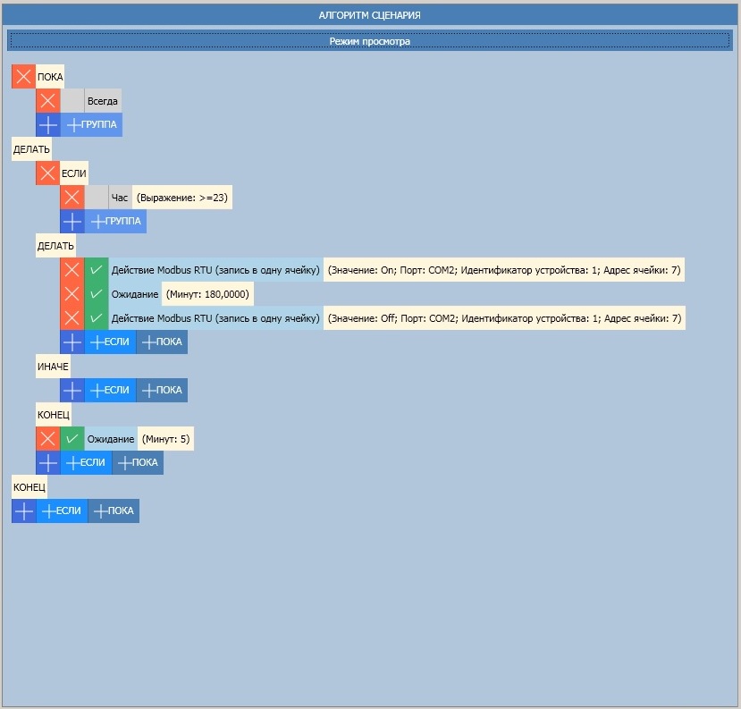The width and height of the screenshot is (741, 709).
Task: Add ЕСЛИ block under ИНАЧЕ
Action: pos(110,390)
